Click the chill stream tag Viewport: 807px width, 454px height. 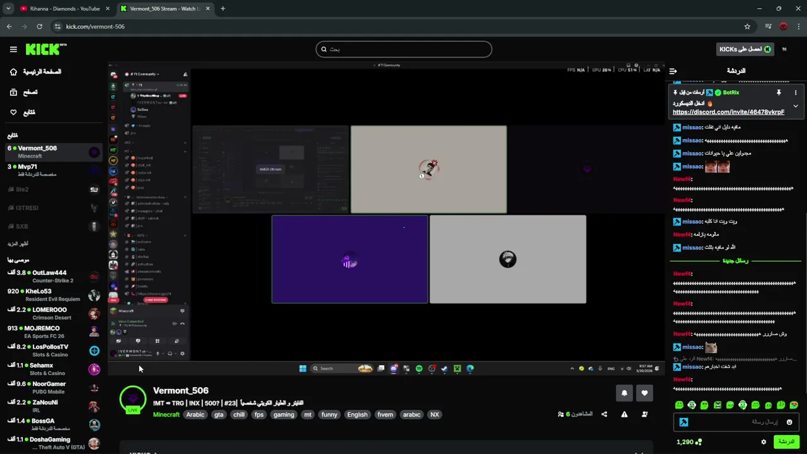239,414
